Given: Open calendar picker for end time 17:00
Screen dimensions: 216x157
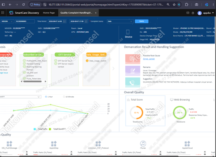Looking at the screenshot, I should [86, 22].
